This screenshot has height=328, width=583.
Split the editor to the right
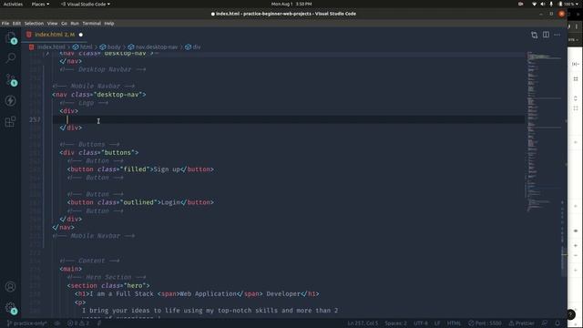pyautogui.click(x=546, y=35)
